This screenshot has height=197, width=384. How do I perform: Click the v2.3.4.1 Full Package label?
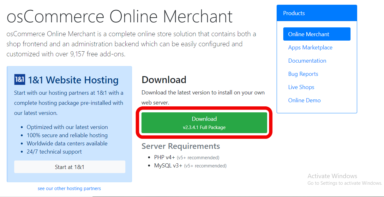[204, 127]
